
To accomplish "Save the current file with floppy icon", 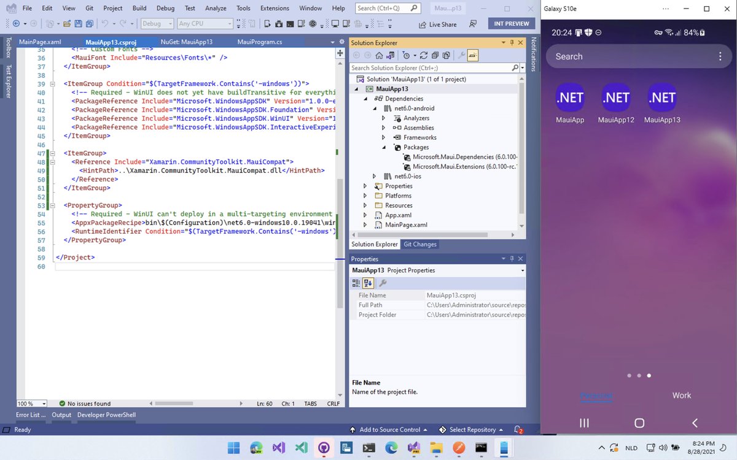I will 78,24.
